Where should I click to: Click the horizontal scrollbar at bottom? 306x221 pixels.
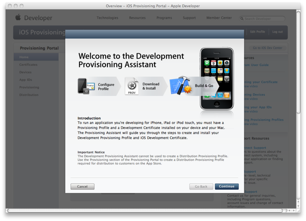145,210
